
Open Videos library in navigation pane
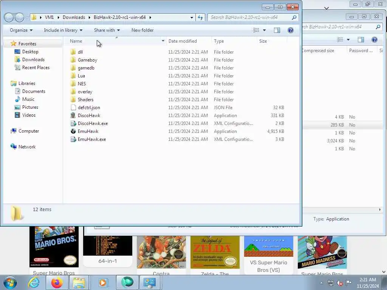29,115
